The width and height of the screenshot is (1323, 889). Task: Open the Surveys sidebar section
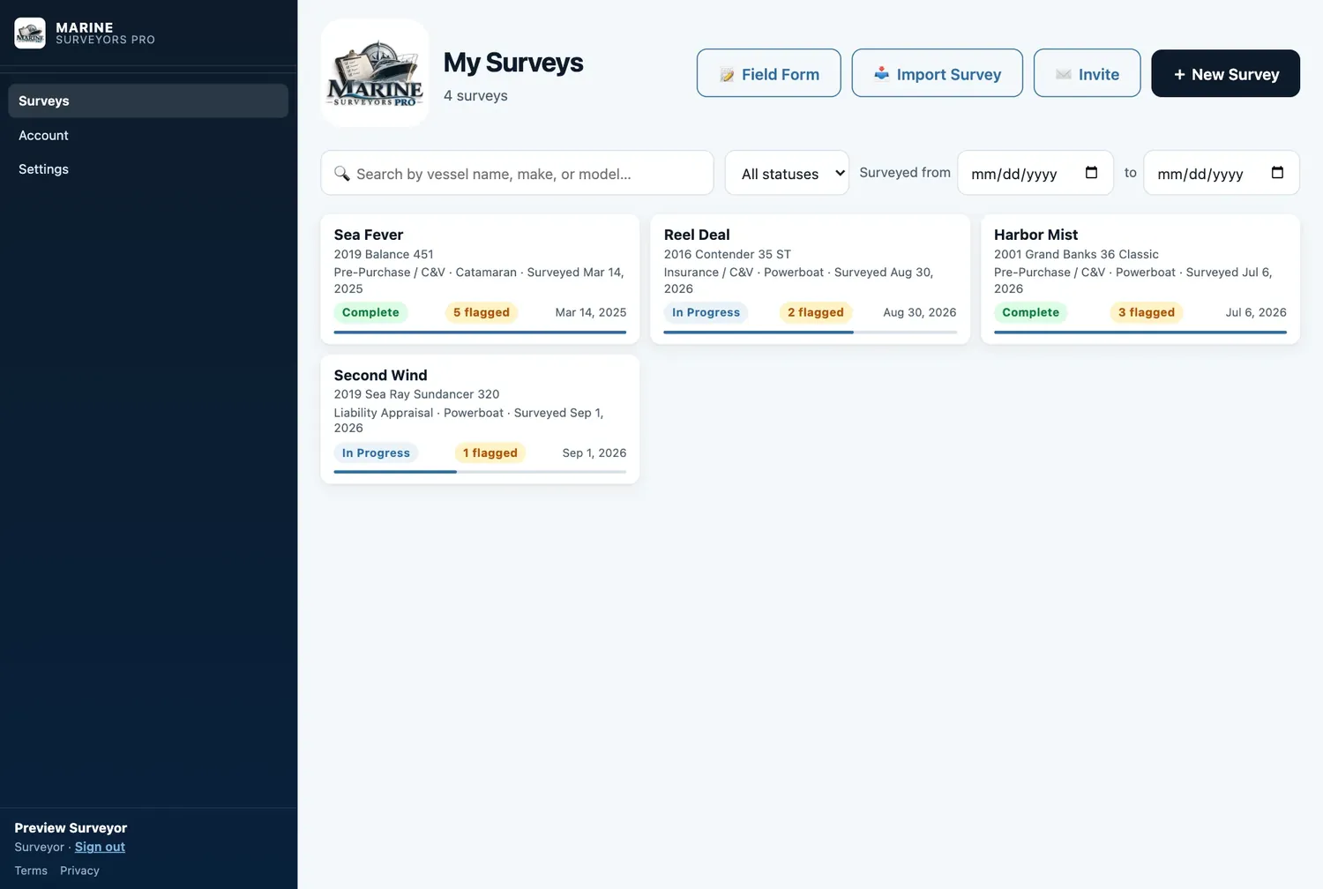point(148,101)
